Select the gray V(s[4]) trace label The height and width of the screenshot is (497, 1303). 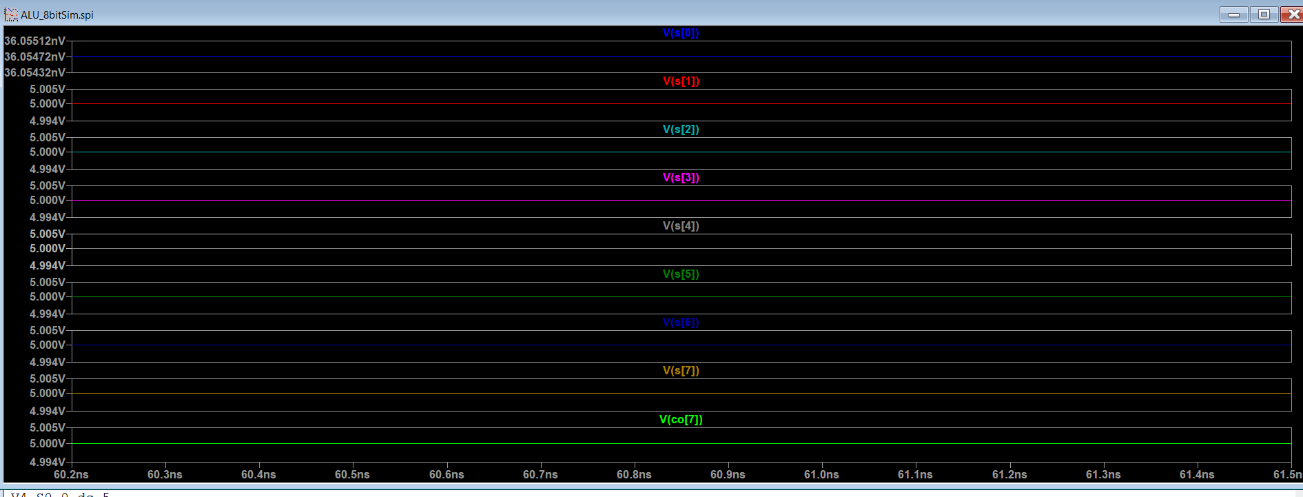pyautogui.click(x=681, y=226)
